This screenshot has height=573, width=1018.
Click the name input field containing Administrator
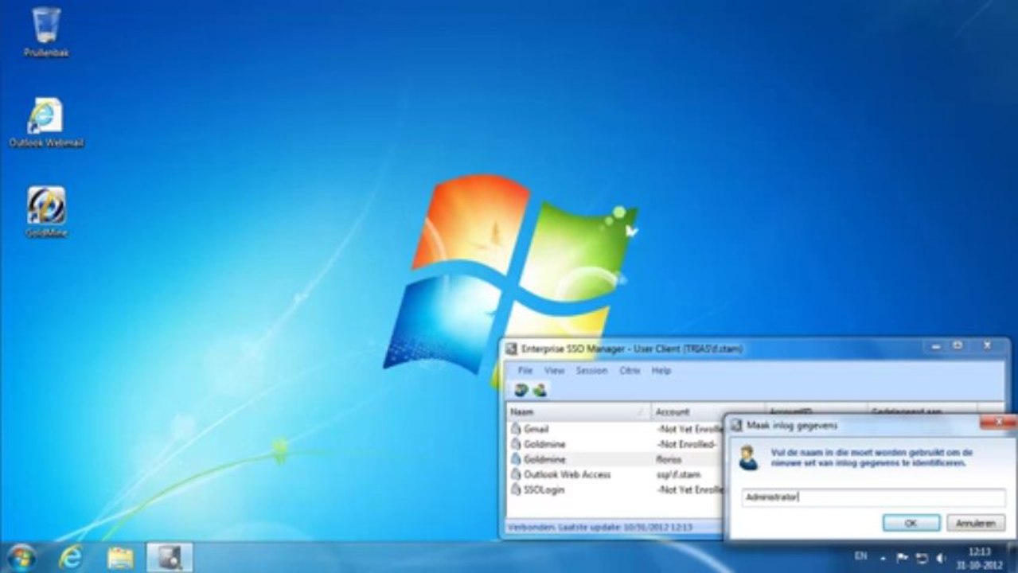tap(873, 497)
